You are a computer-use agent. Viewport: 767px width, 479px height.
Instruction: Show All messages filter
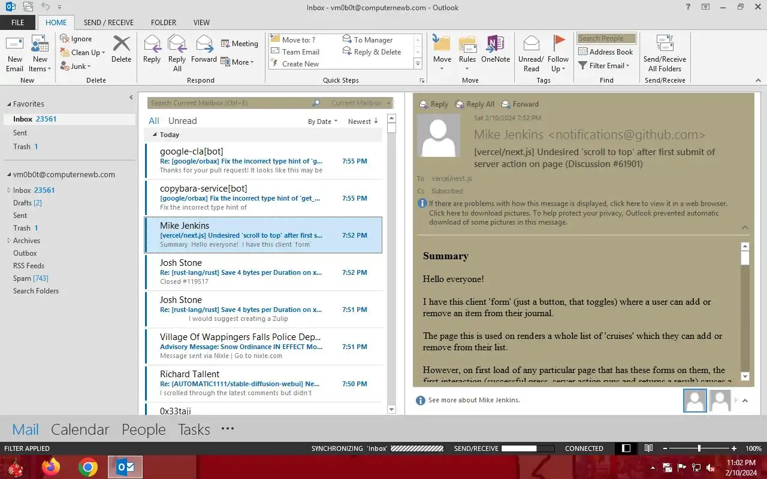154,121
